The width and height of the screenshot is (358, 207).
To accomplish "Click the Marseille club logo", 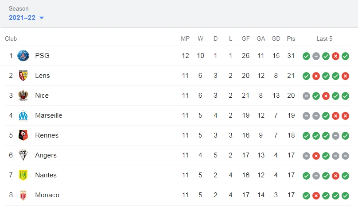I will [23, 115].
